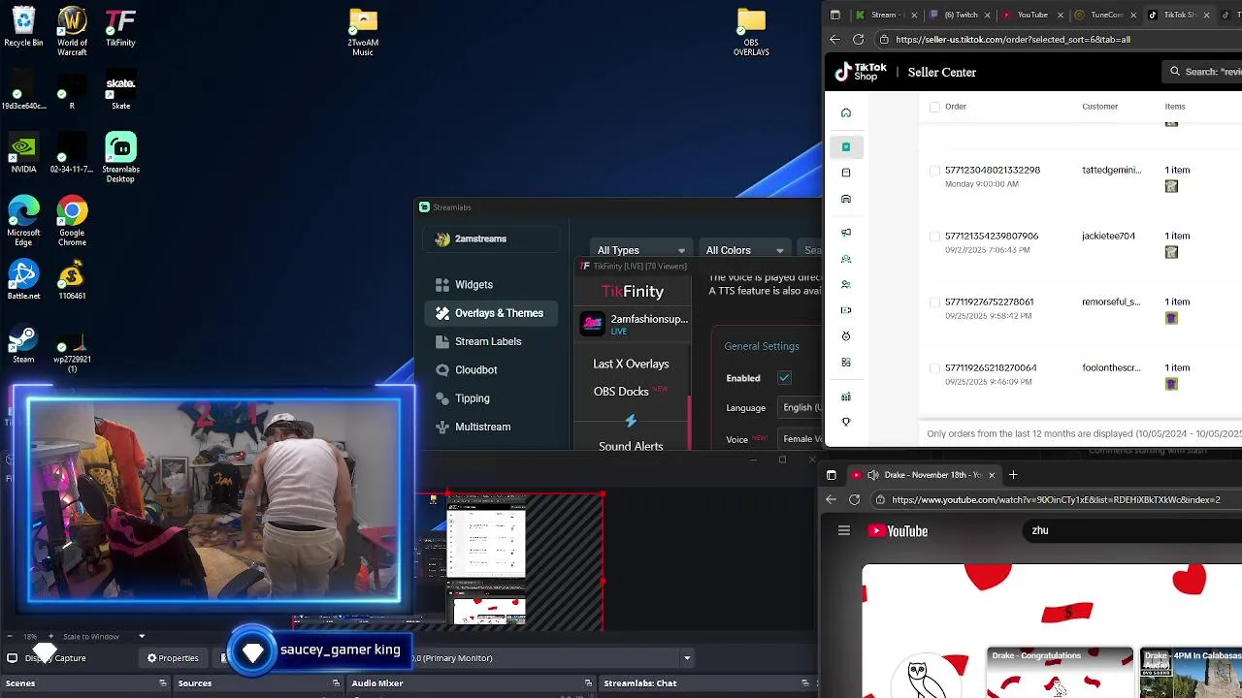This screenshot has height=698, width=1242.
Task: Expand the Primary Monitor display dropdown
Action: [x=687, y=658]
